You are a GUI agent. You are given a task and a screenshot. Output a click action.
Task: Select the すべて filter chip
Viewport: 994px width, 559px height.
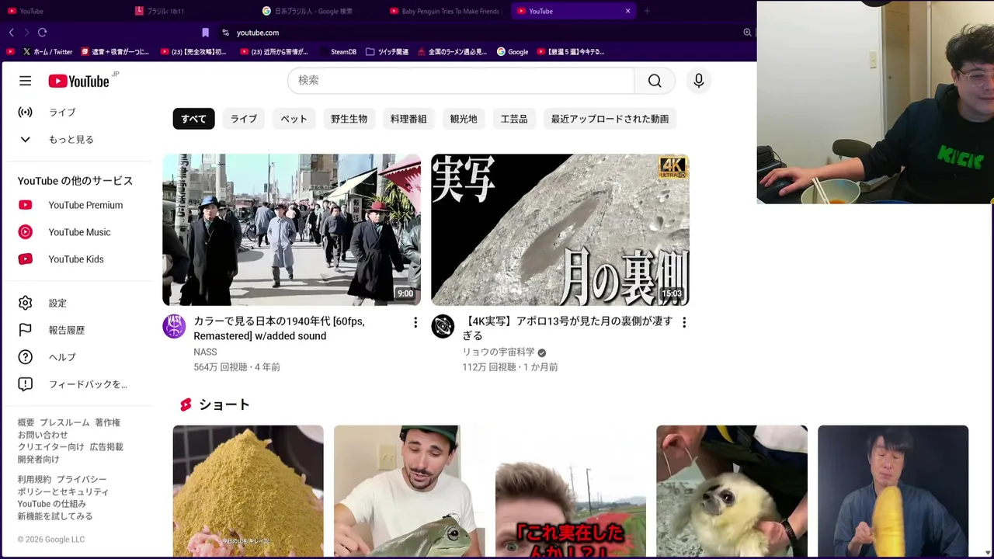(x=193, y=119)
